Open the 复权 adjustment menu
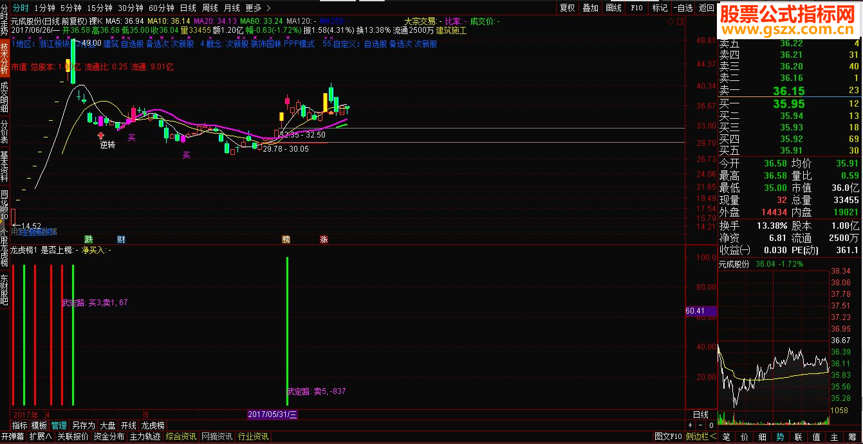 click(x=568, y=8)
